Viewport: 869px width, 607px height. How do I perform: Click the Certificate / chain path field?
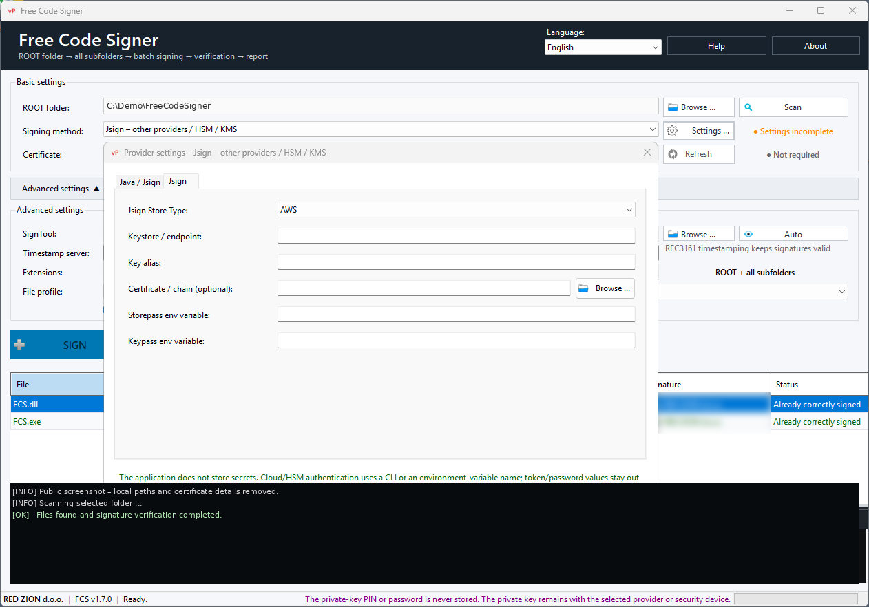[x=424, y=288]
